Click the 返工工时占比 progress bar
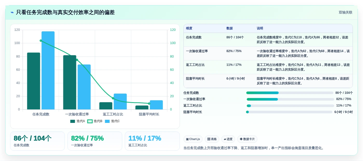 290,106
